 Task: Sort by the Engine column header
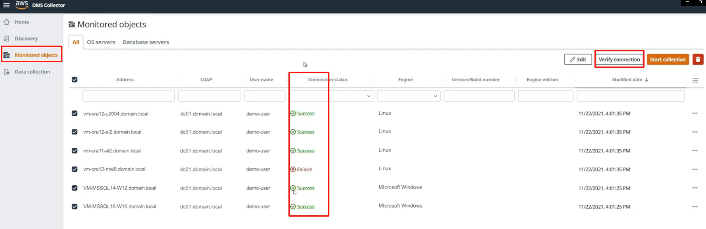pos(406,80)
